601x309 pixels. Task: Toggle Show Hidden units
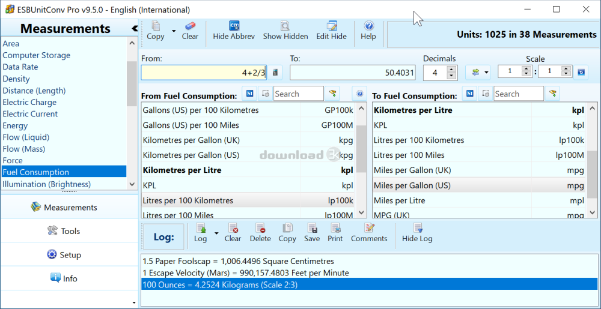285,31
